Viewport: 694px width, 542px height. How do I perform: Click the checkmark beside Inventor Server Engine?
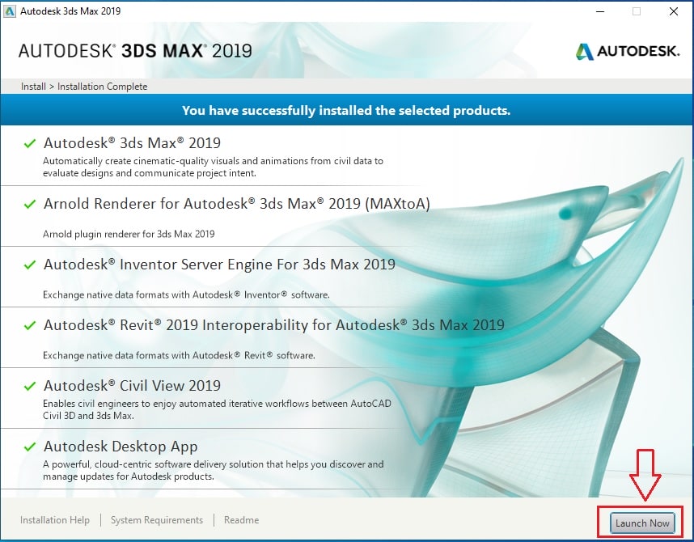(x=30, y=265)
